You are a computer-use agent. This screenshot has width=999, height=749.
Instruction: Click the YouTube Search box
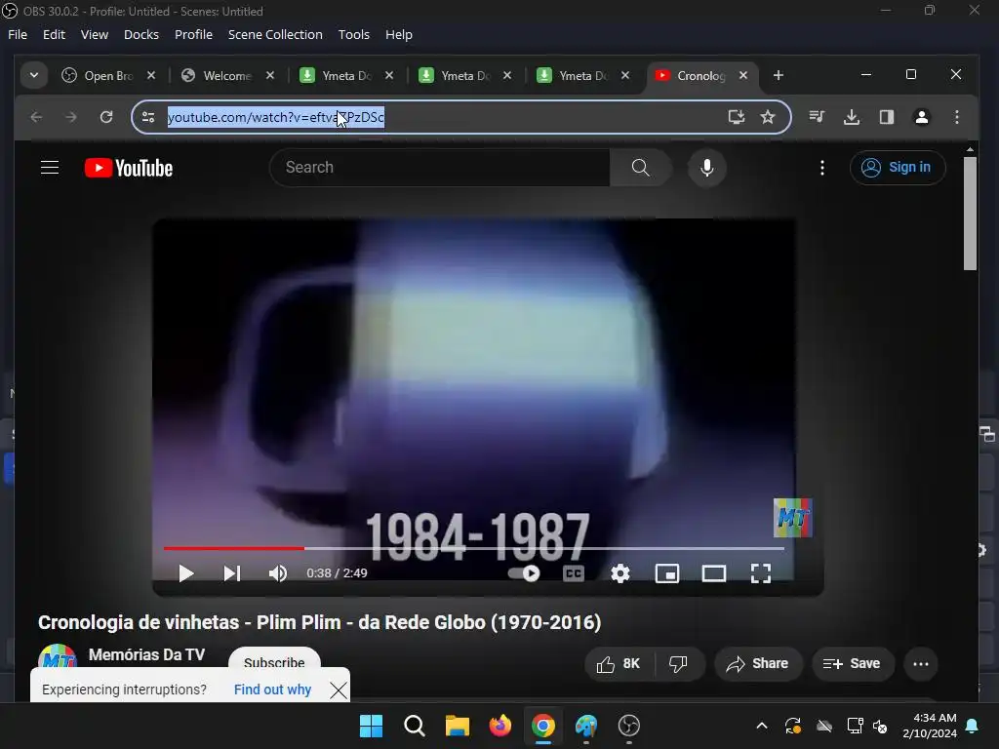pos(440,168)
